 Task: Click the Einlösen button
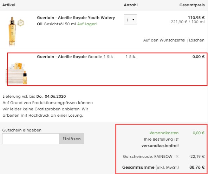coord(72,139)
